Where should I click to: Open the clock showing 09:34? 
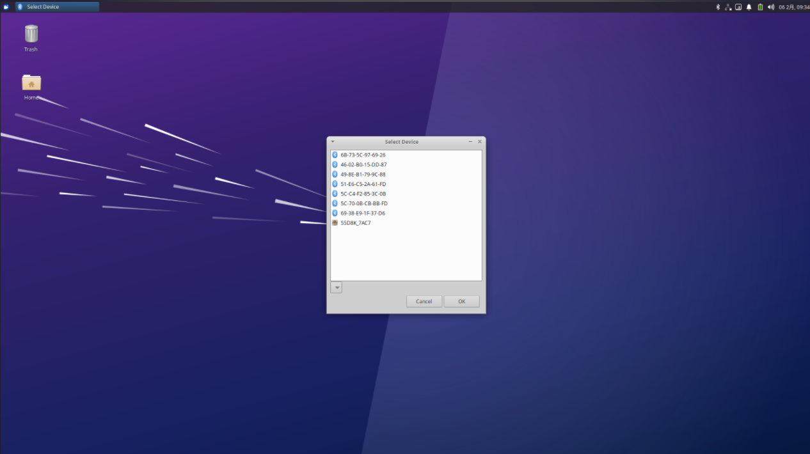point(793,7)
